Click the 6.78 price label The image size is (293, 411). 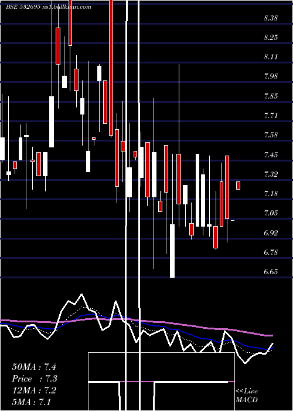(x=271, y=252)
